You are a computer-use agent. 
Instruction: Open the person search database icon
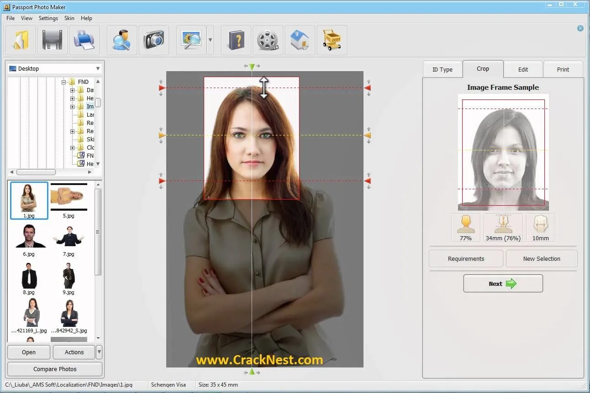(122, 40)
